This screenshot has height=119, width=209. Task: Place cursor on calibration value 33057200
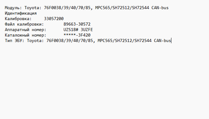(54, 19)
